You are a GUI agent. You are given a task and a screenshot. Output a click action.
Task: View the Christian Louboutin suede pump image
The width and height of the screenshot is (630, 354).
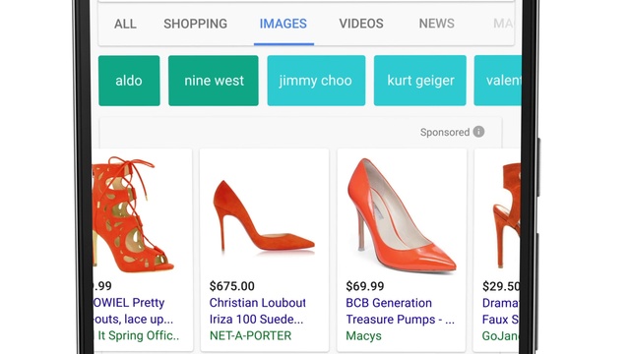264,217
